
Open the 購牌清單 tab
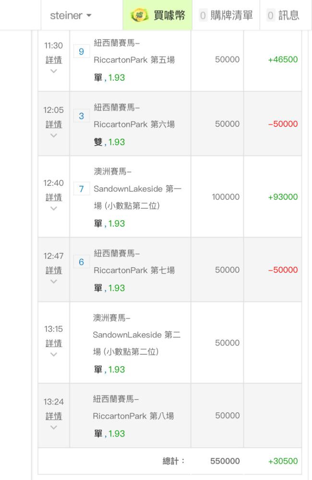[x=226, y=15]
